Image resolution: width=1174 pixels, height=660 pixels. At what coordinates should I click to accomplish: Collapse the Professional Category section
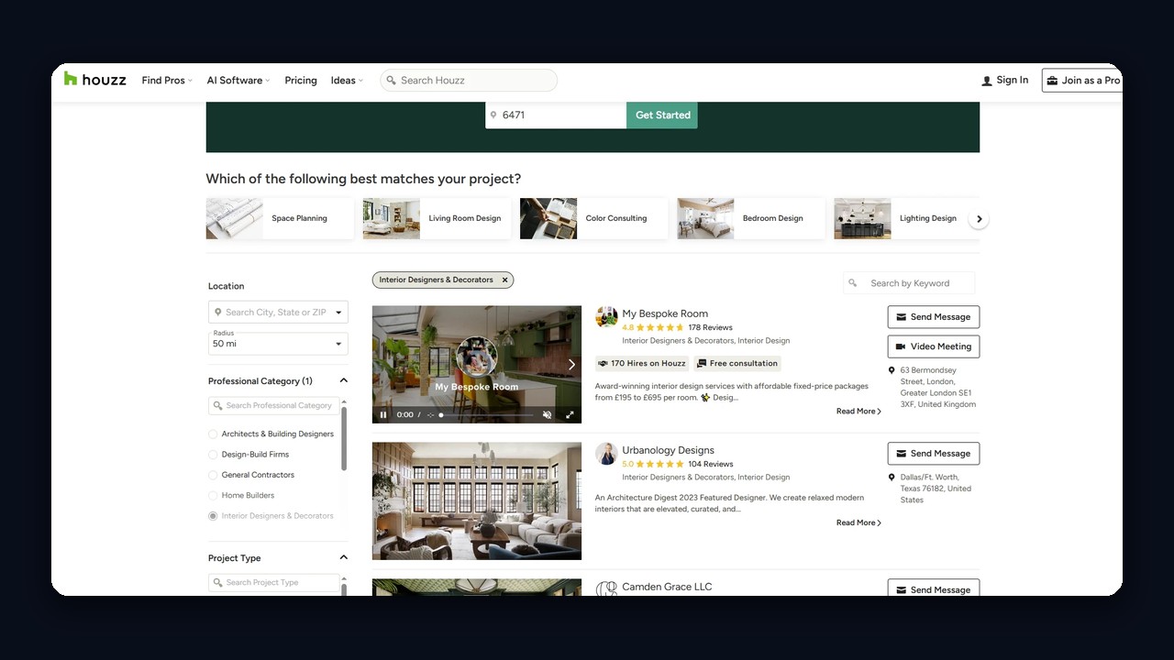pyautogui.click(x=344, y=380)
